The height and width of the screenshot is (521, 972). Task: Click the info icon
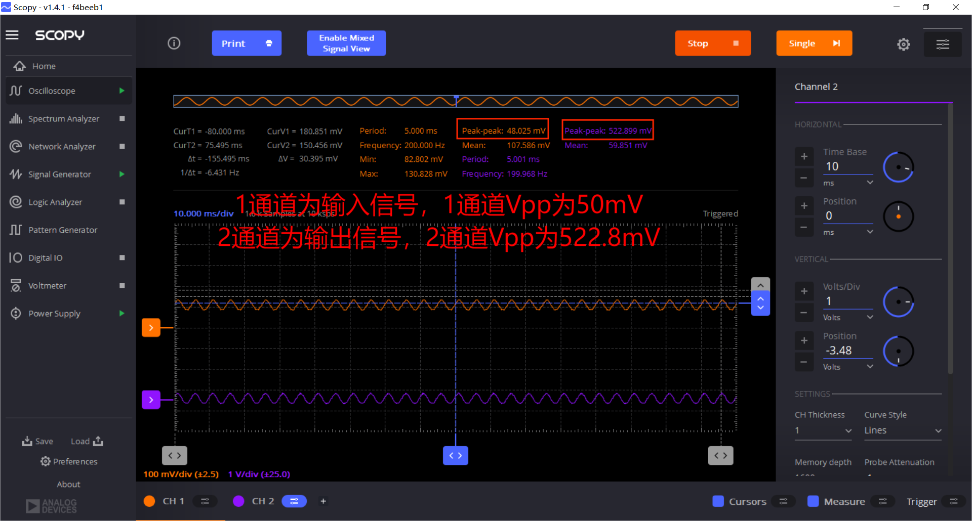(174, 44)
